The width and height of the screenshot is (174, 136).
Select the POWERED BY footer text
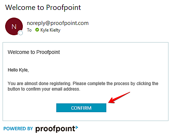[x=18, y=129]
